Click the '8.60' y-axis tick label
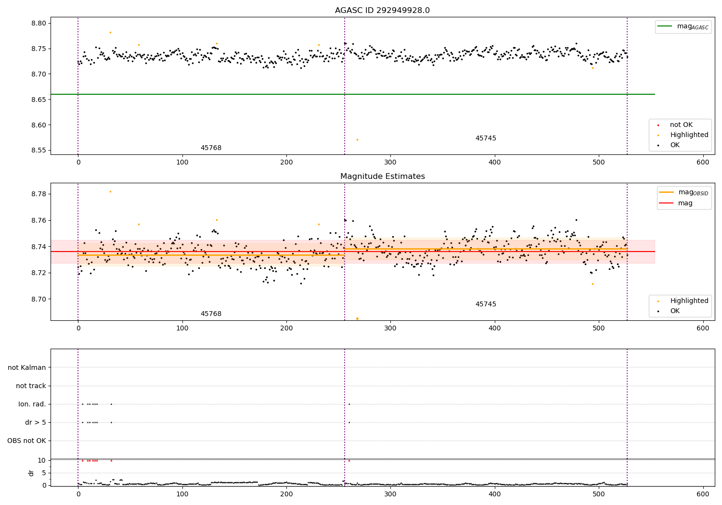Viewport: 722px width, 505px height. click(x=39, y=125)
